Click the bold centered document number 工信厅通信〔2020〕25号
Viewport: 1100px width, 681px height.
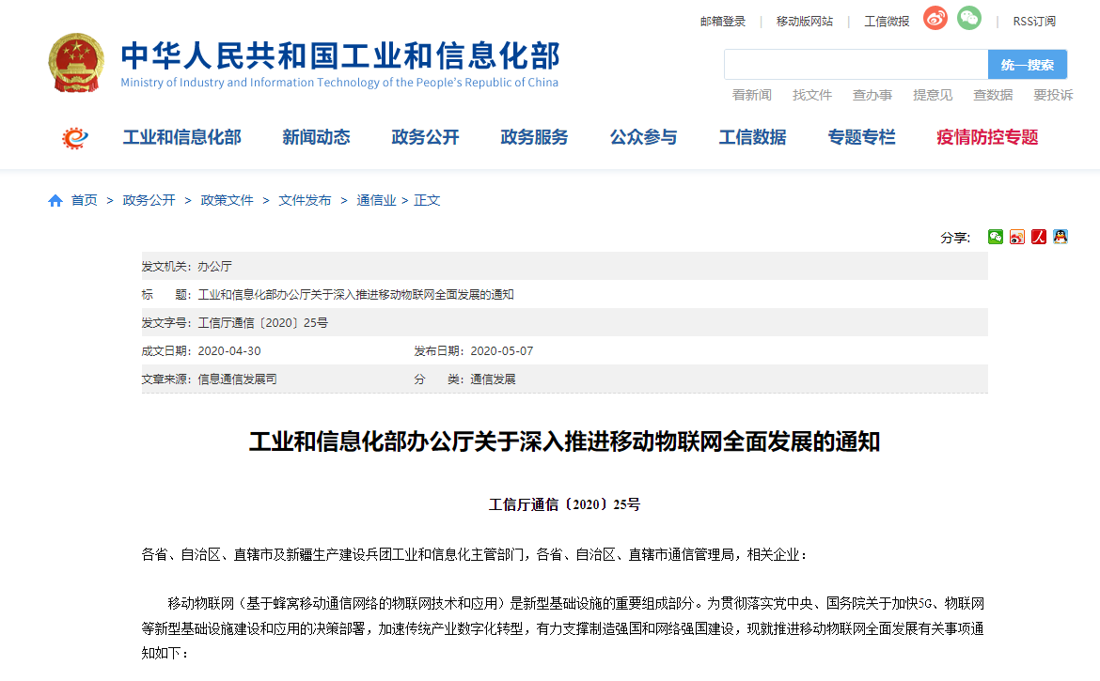565,504
